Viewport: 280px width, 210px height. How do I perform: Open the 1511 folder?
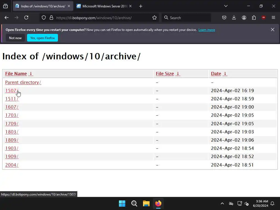11,99
